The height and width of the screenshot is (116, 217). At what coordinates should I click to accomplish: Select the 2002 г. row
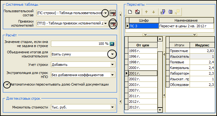(x=143, y=79)
